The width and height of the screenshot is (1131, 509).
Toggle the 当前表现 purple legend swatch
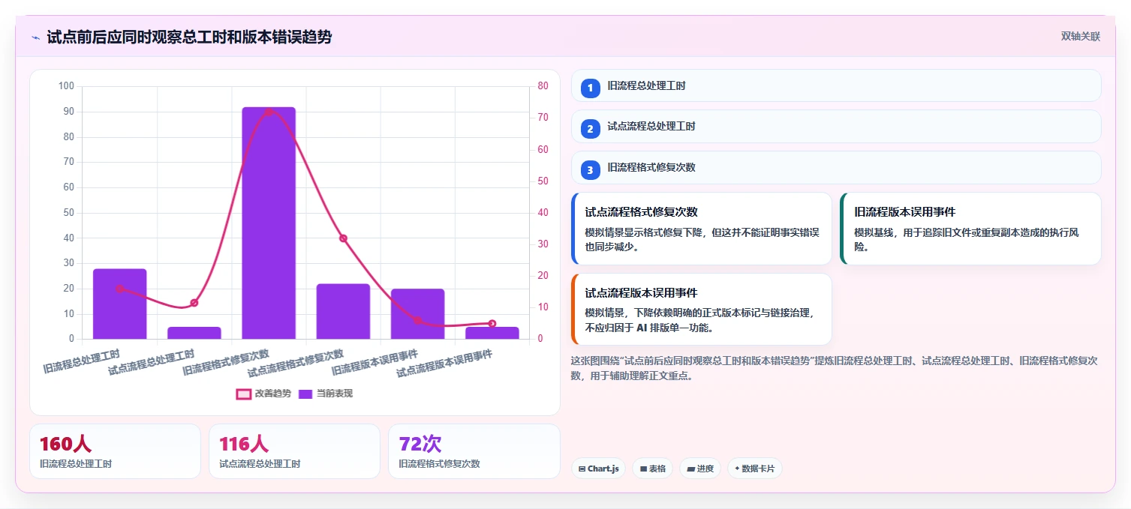305,394
